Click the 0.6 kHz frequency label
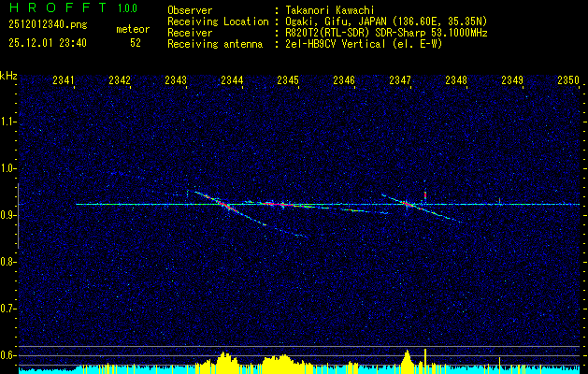This screenshot has width=588, height=374. [x=7, y=355]
